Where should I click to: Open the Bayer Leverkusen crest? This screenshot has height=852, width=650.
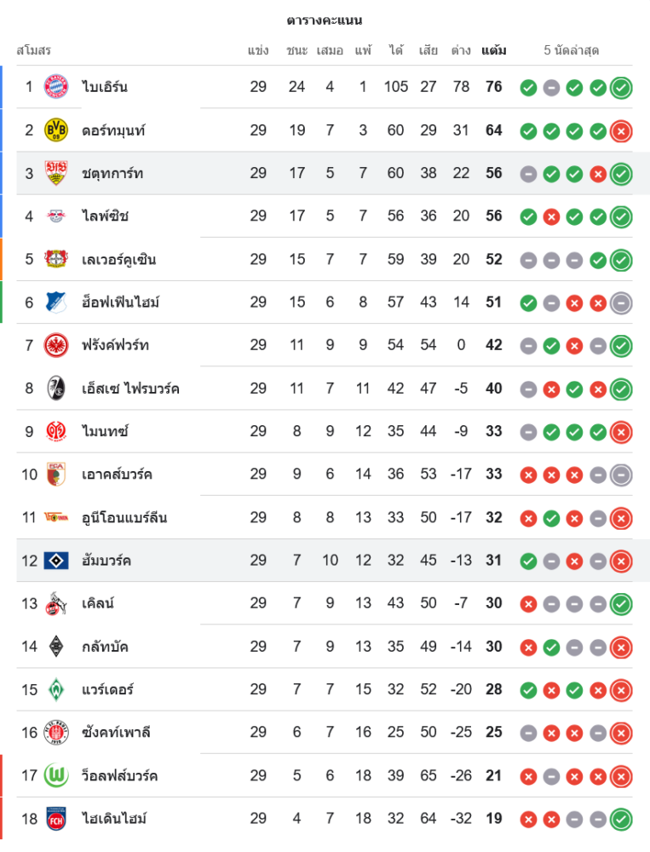pos(56,259)
